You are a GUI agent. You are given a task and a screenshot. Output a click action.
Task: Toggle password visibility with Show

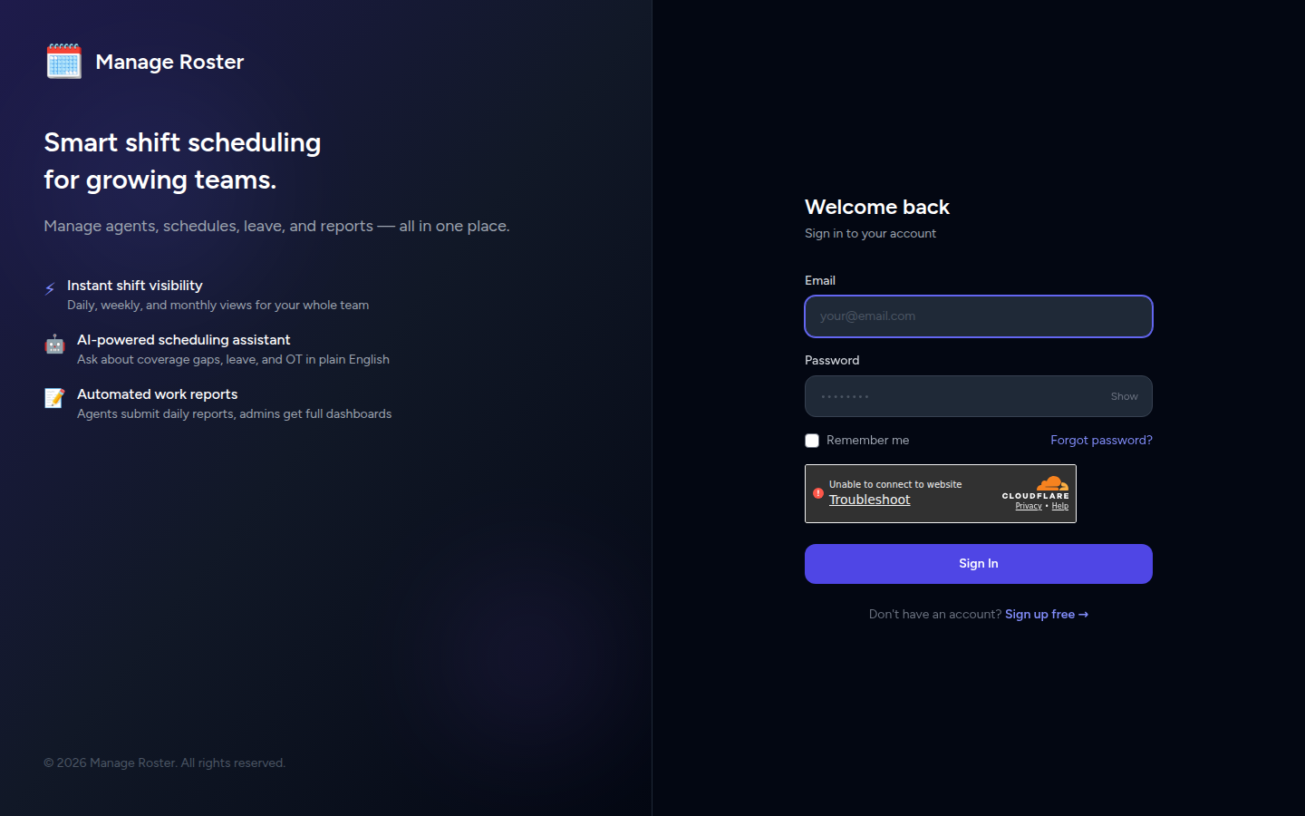[x=1124, y=396]
